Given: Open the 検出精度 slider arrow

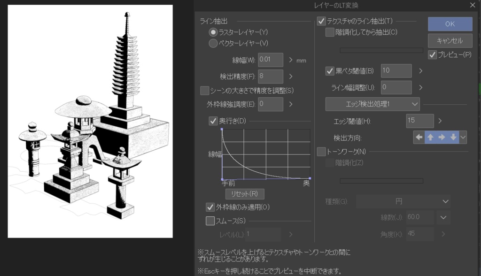Looking at the screenshot, I should point(292,76).
